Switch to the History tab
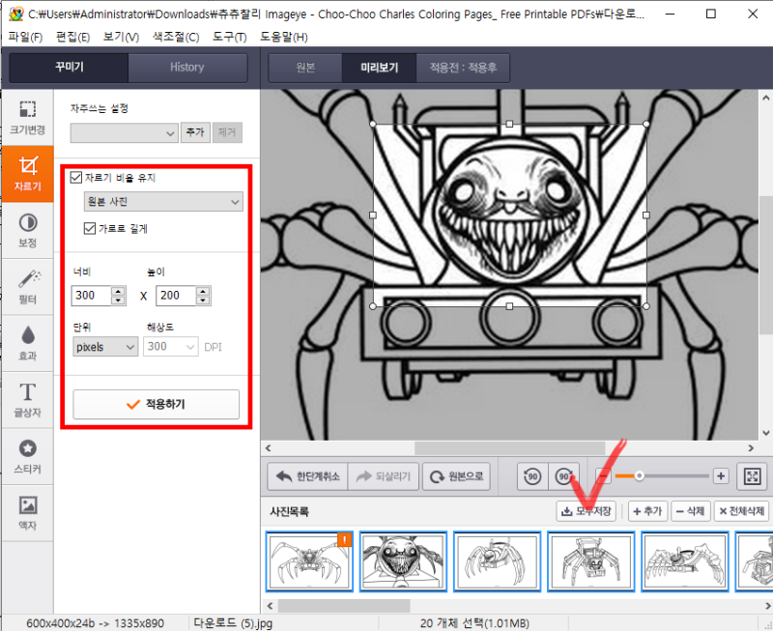 coord(187,67)
